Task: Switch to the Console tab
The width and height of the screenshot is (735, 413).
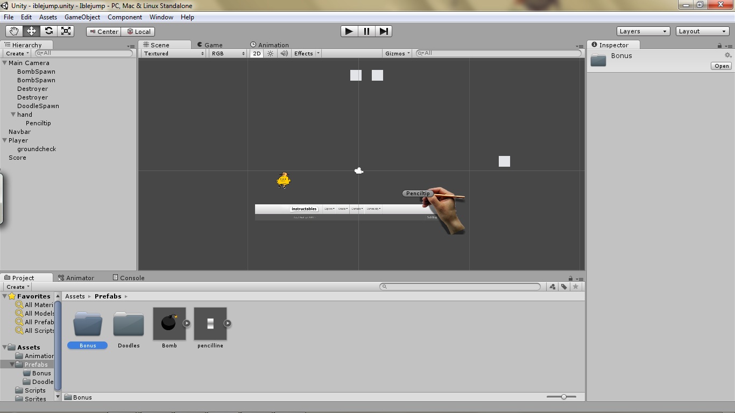Action: pyautogui.click(x=129, y=278)
